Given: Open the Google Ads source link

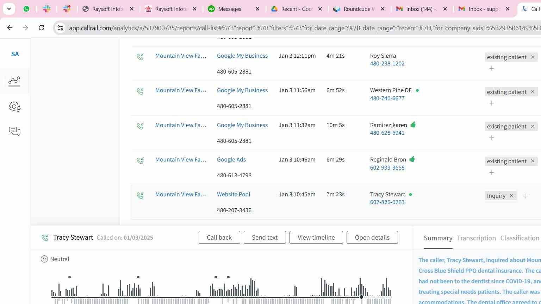Looking at the screenshot, I should click(231, 159).
